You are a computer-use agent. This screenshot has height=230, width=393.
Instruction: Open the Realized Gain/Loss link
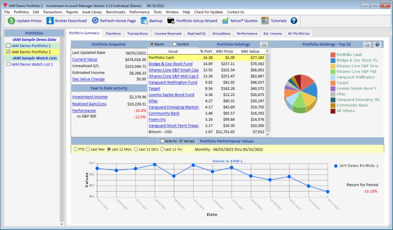coord(89,104)
